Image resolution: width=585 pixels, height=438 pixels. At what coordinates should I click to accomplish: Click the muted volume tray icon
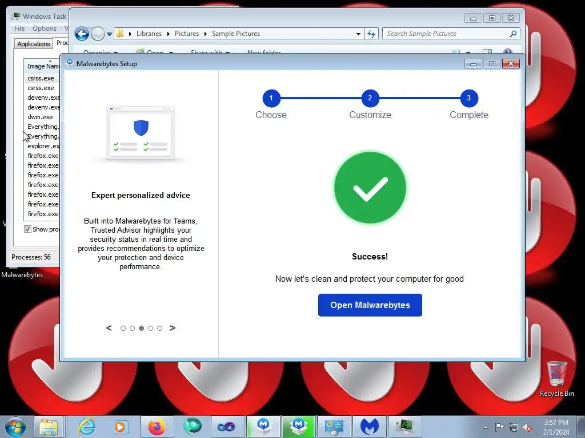click(x=527, y=428)
